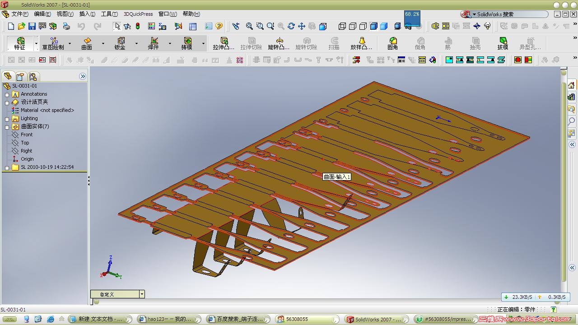578x325 pixels.
Task: Open the 工具(T) menu
Action: [109, 14]
